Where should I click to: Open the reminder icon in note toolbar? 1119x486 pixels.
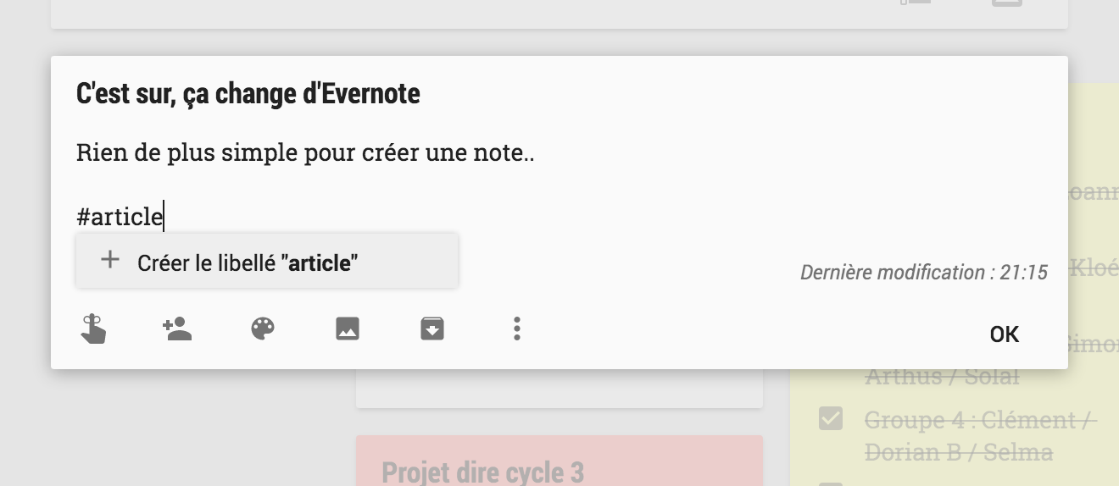click(93, 329)
